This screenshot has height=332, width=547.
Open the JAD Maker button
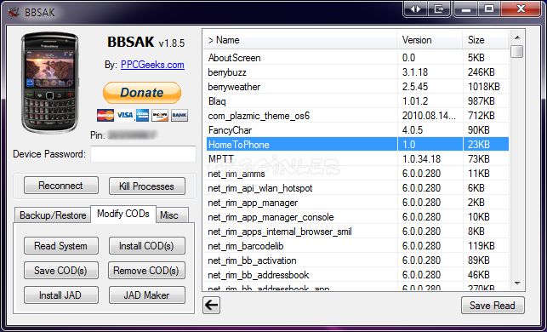tap(147, 295)
